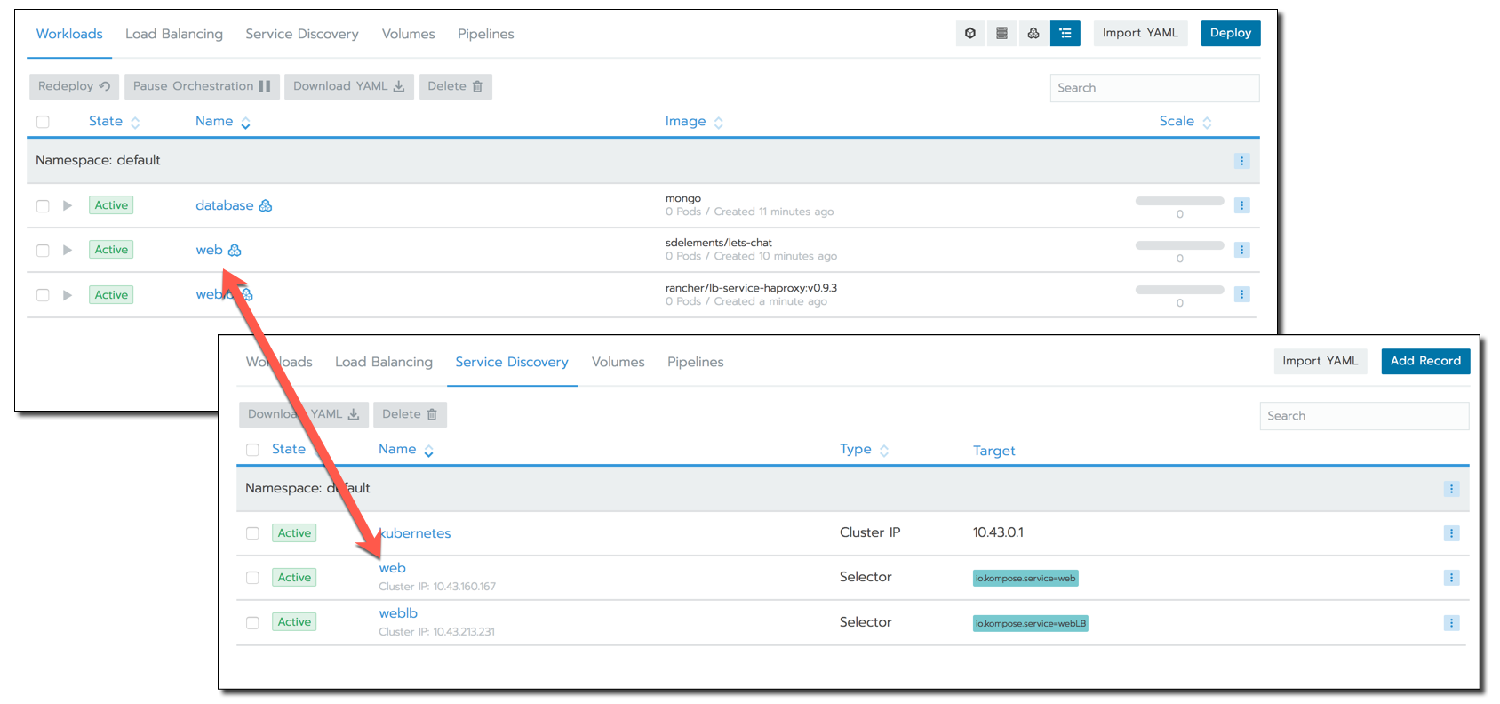
Task: Open Namespace default actions menu in Workloads
Action: (x=1241, y=161)
